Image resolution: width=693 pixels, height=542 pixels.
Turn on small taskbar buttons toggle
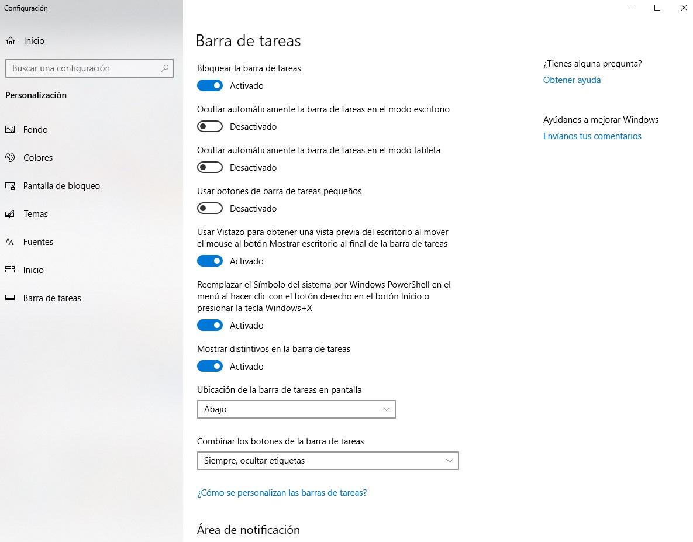tap(210, 209)
